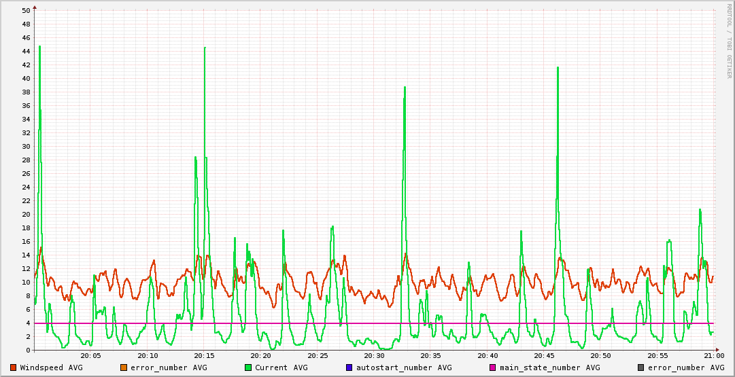The height and width of the screenshot is (377, 735).
Task: Click the magenta main_state_number AVG legend swatch
Action: pyautogui.click(x=493, y=367)
